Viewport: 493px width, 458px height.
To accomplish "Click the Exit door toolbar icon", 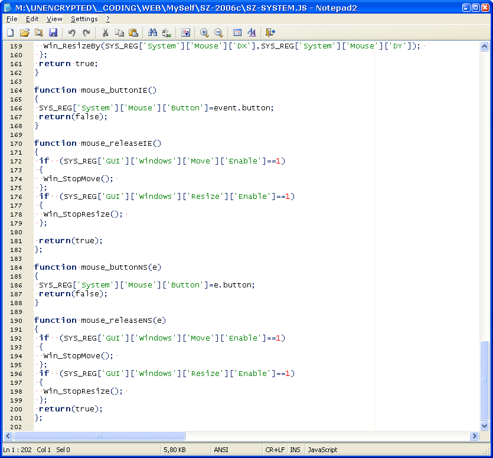I will tap(270, 32).
